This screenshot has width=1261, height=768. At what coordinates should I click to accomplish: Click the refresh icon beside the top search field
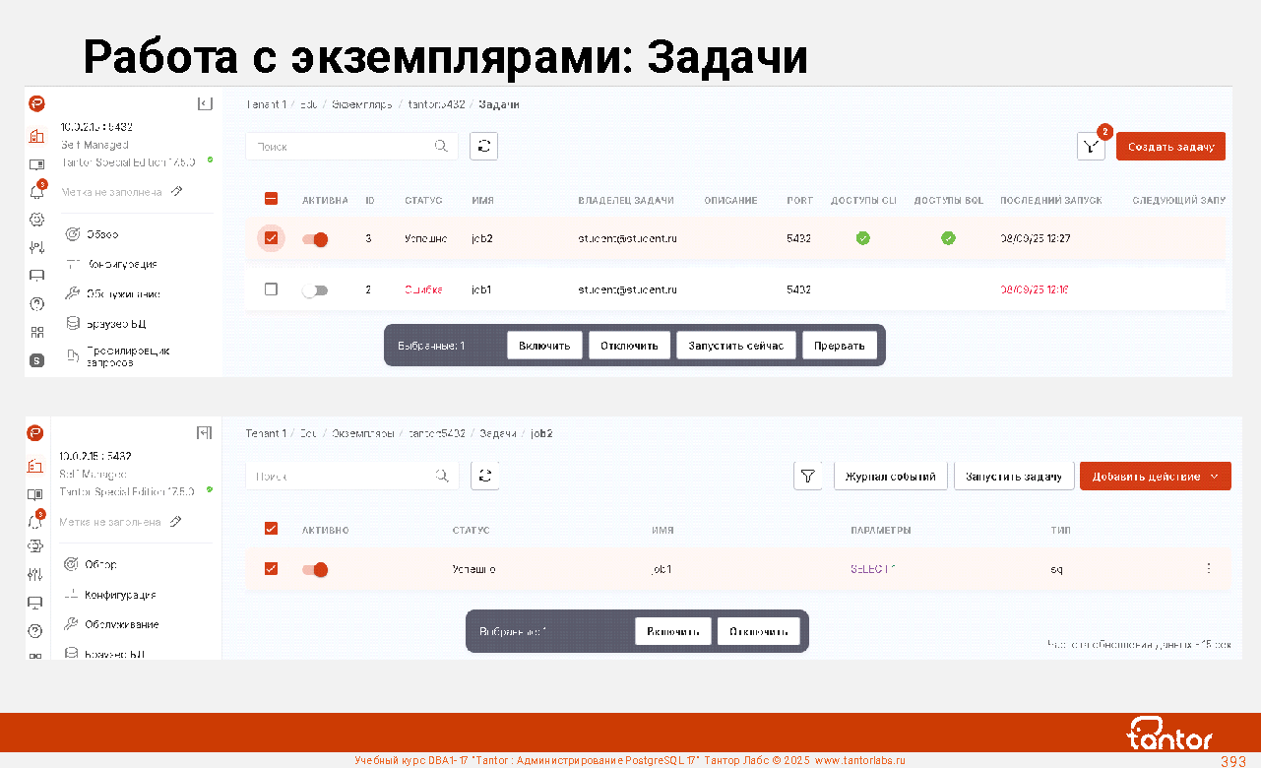(483, 147)
